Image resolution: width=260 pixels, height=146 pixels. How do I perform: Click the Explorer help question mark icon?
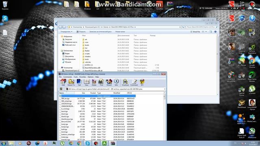coord(215,32)
